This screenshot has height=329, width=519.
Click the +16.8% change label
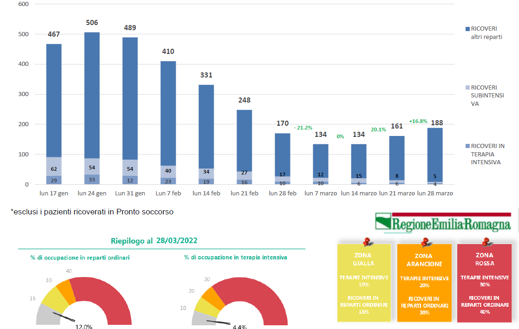pyautogui.click(x=419, y=121)
